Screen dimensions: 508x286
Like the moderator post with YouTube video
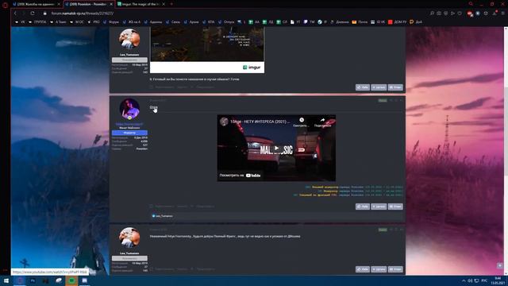(x=363, y=207)
